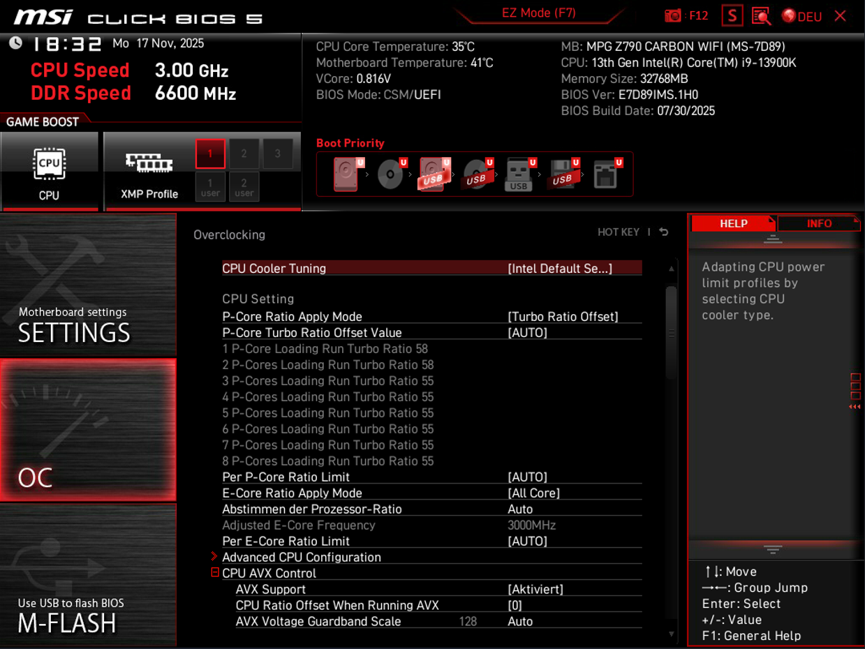
Task: Click the clock icon beside the time
Action: click(15, 43)
